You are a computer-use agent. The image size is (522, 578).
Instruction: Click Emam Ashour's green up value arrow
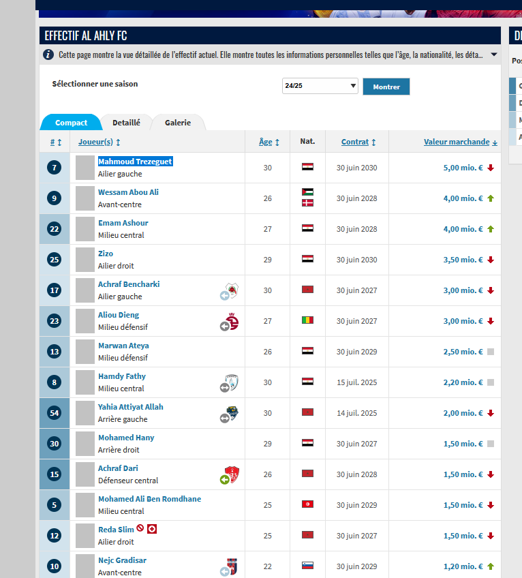click(x=490, y=229)
